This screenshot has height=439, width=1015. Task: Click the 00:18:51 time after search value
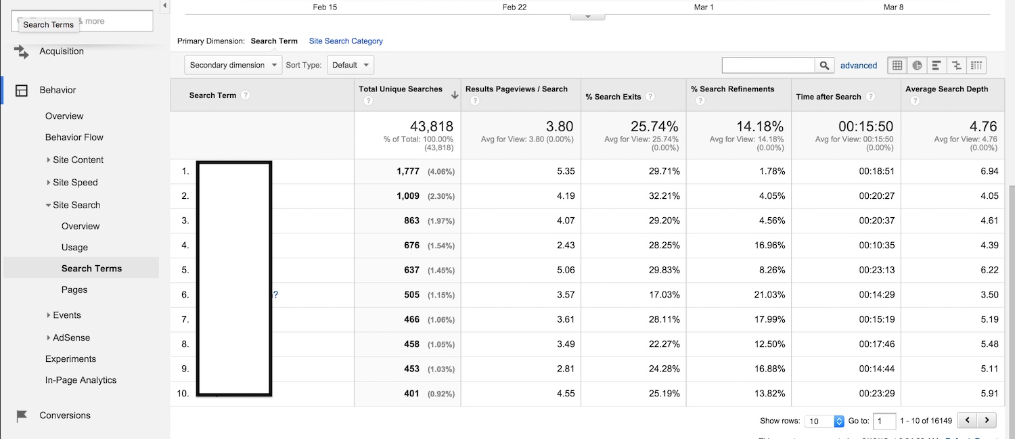876,171
